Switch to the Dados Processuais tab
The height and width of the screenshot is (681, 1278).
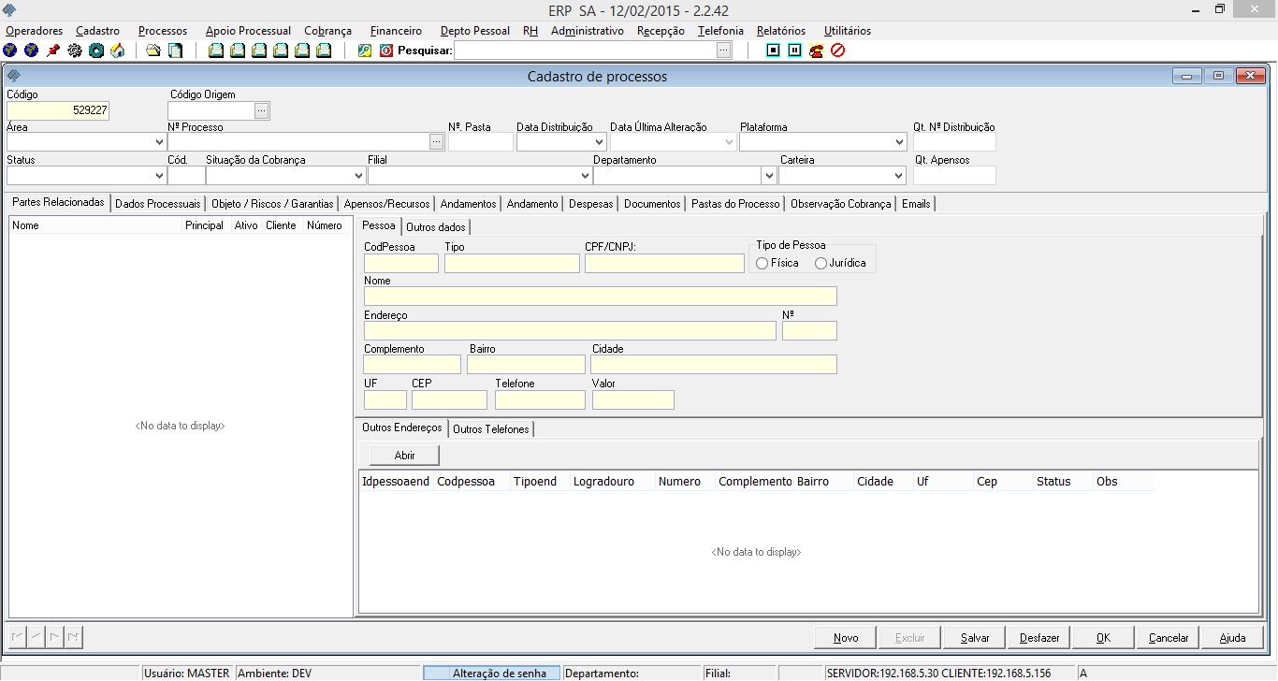(x=158, y=204)
